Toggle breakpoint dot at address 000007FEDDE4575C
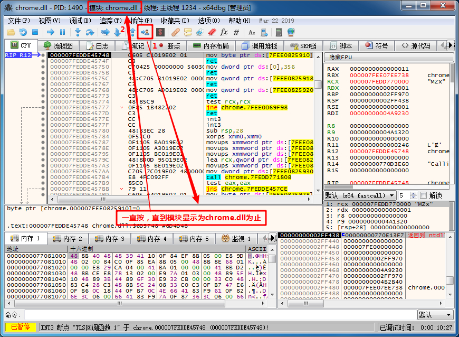This screenshot has height=337, width=459. [x=43, y=79]
